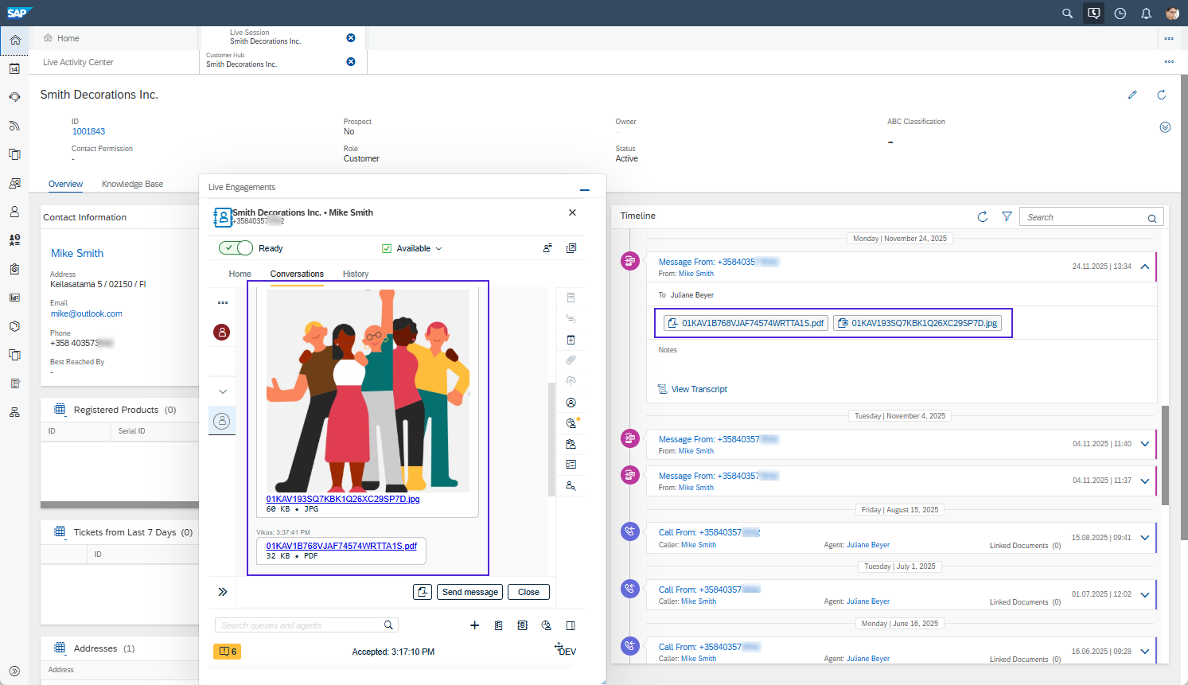Image resolution: width=1188 pixels, height=685 pixels.
Task: Switch to the History tab
Action: tap(356, 274)
